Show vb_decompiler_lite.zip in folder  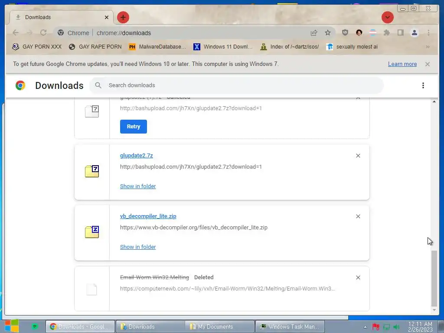pyautogui.click(x=138, y=247)
